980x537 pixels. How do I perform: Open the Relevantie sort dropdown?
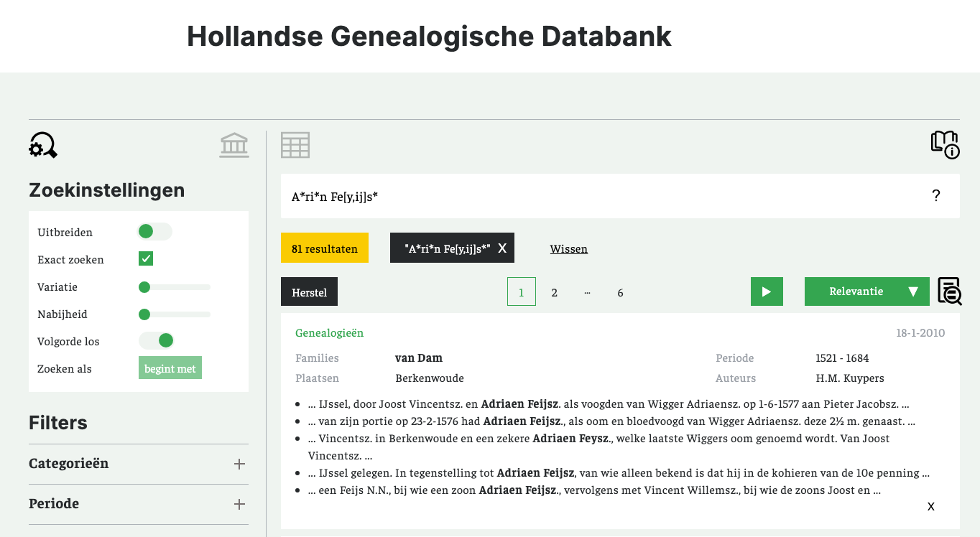(x=868, y=291)
